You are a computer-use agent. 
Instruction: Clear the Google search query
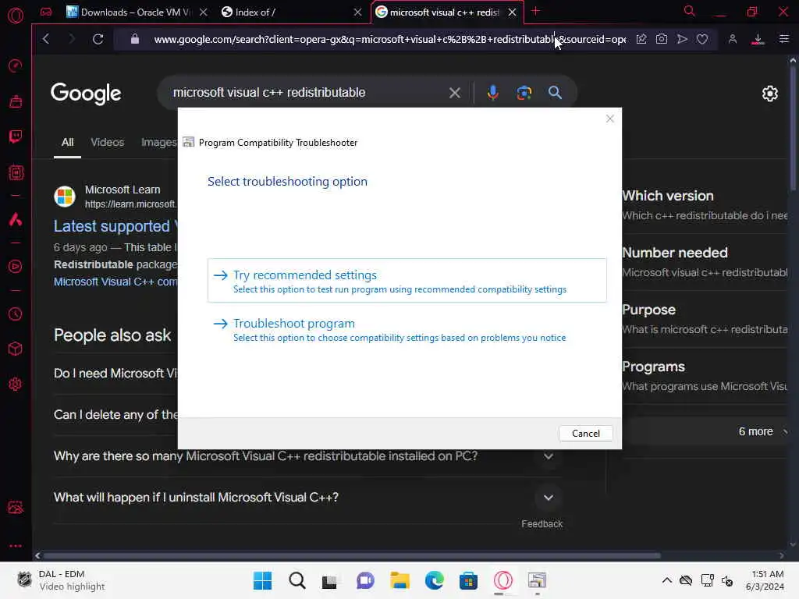(x=455, y=93)
